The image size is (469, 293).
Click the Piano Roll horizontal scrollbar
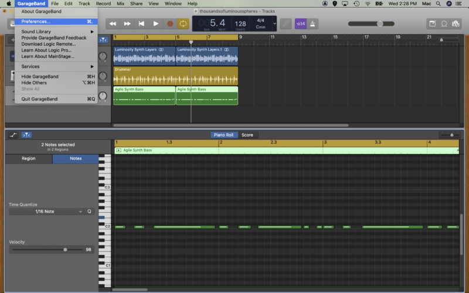(130, 289)
